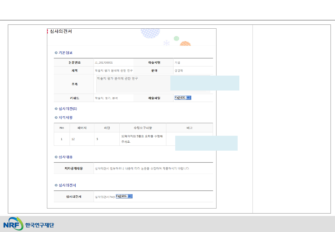Select the 페이지 column header
335x232 pixels.
pyautogui.click(x=82, y=128)
